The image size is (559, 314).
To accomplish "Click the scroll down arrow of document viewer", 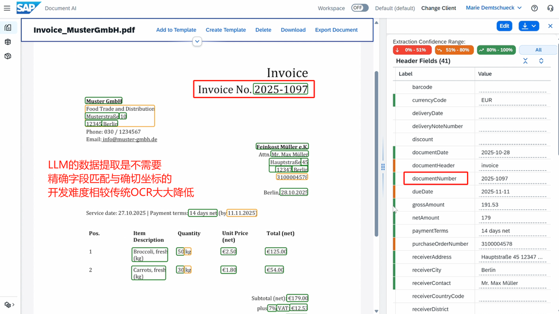I will (x=376, y=311).
